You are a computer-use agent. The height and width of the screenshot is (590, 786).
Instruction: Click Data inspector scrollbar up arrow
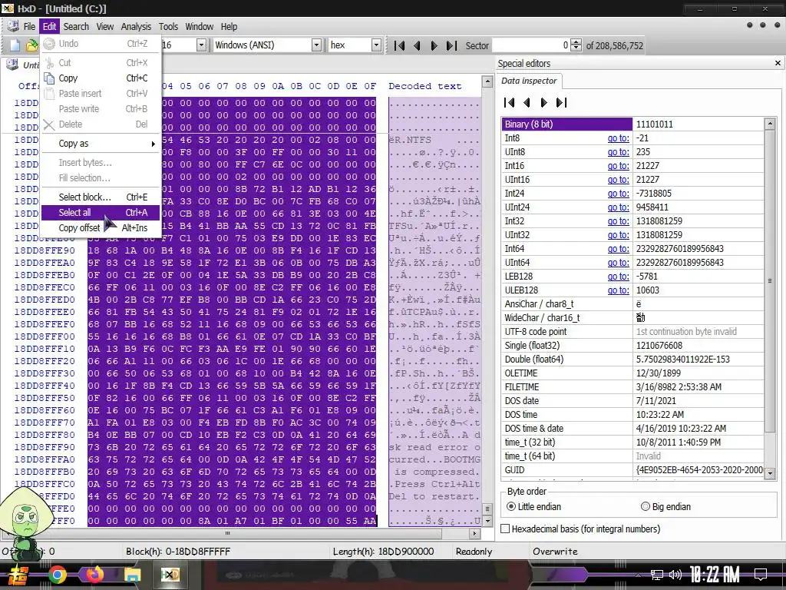771,124
